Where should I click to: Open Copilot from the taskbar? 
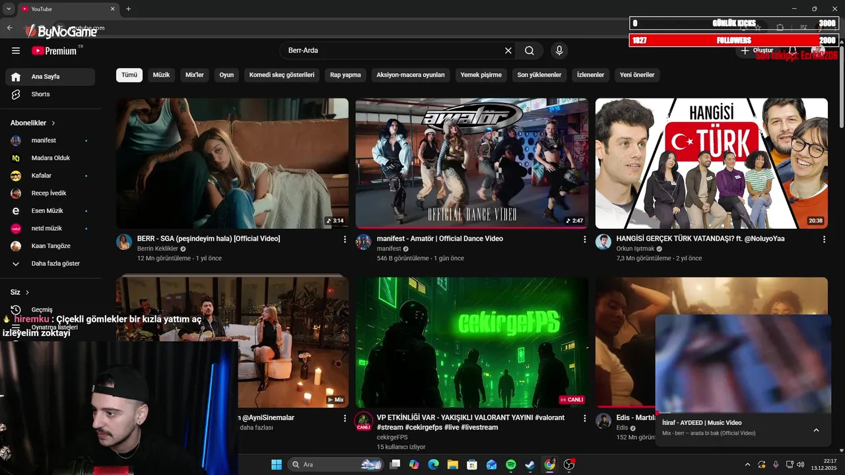pos(414,464)
